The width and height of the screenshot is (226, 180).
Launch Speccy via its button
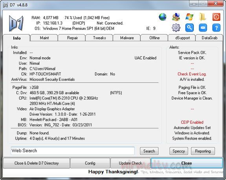pyautogui.click(x=179, y=151)
